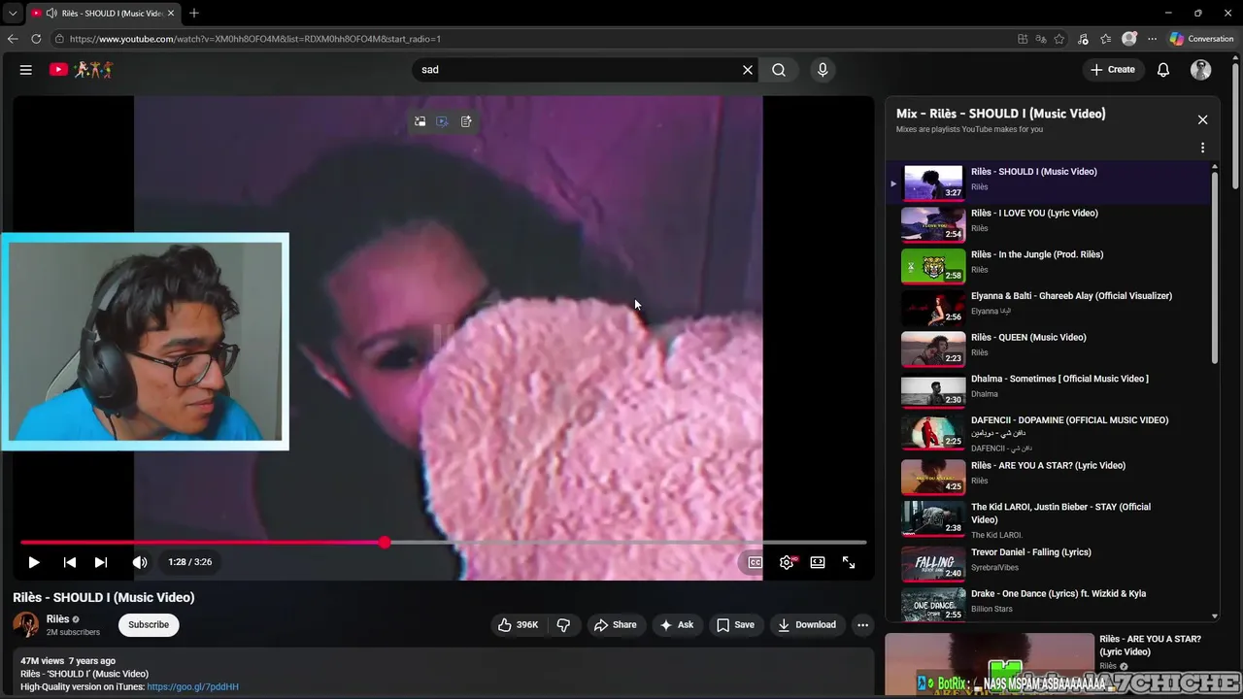1243x699 pixels.
Task: Open browser profile avatar
Action: point(1129,39)
